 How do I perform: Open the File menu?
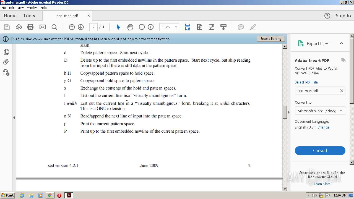point(4,8)
